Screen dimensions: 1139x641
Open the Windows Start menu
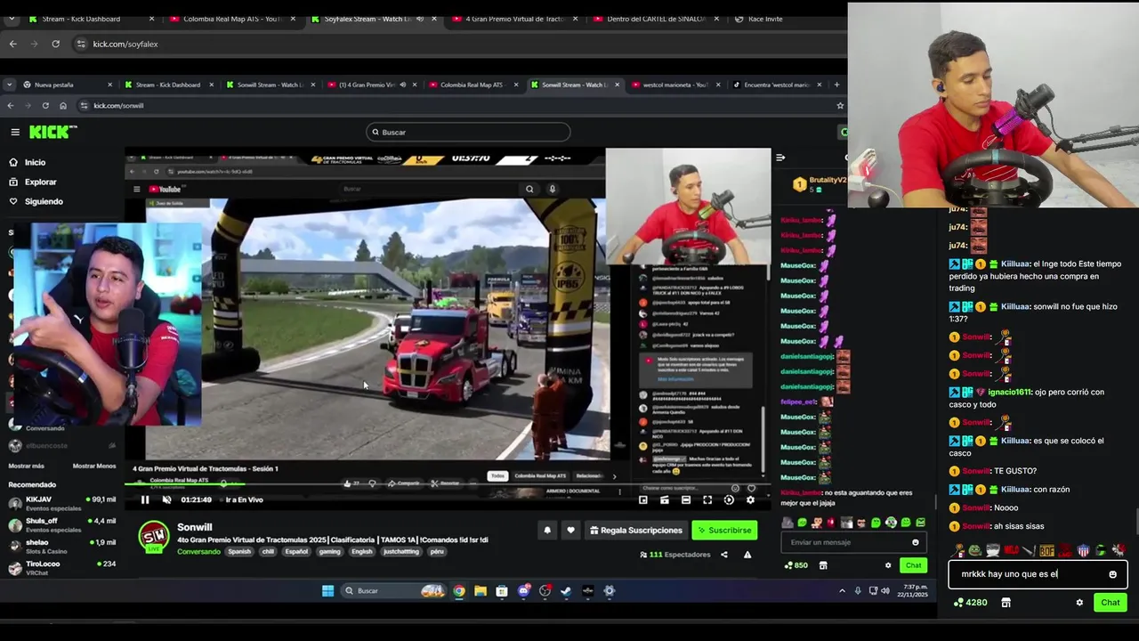point(327,590)
